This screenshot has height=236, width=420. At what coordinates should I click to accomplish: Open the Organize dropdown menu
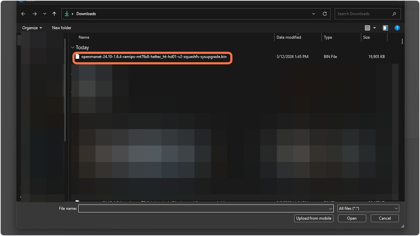click(31, 28)
